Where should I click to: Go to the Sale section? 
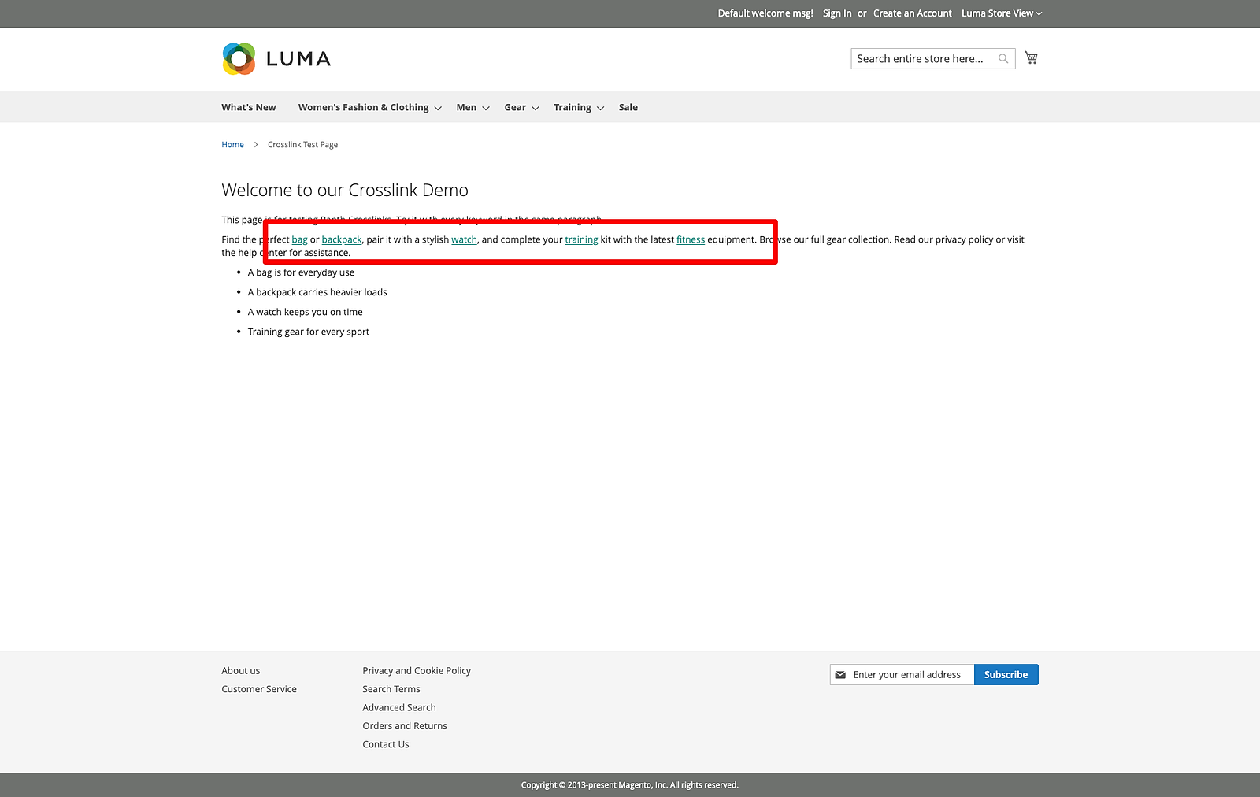(628, 107)
